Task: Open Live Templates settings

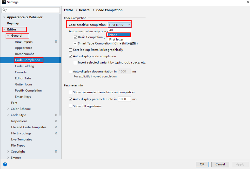Action: click(22, 139)
